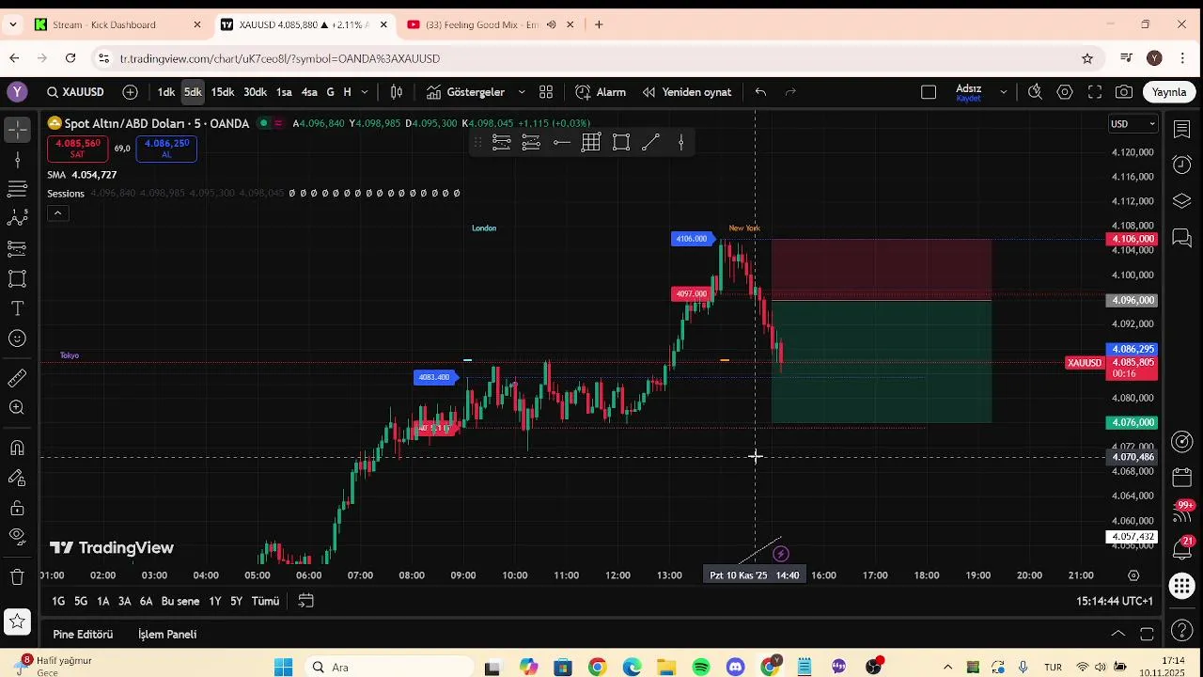This screenshot has height=677, width=1203.
Task: Open the USD currency dropdown
Action: 1133,124
